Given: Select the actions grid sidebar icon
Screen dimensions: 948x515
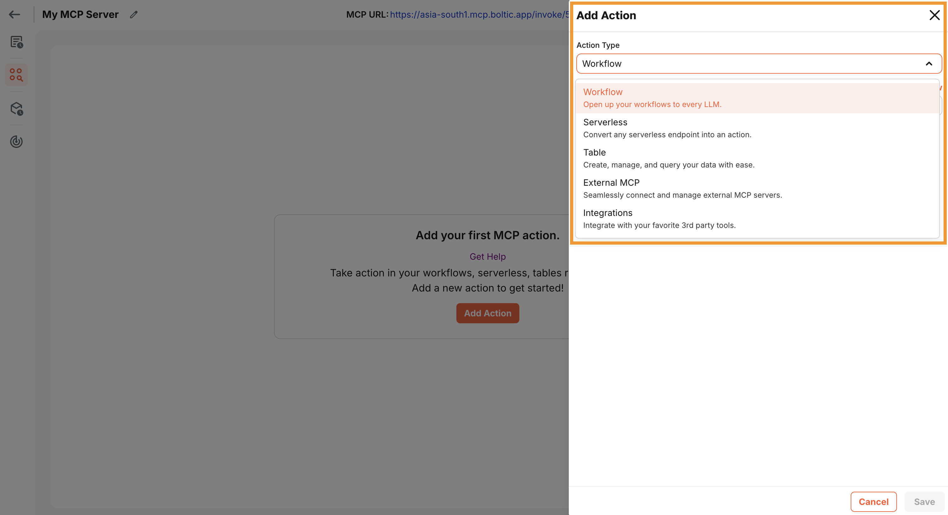Looking at the screenshot, I should (x=16, y=75).
